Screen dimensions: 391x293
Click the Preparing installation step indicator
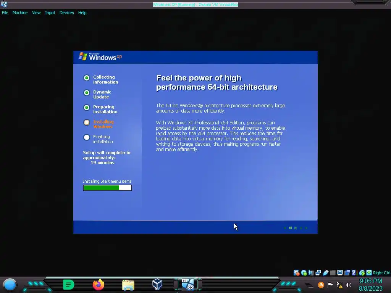(x=87, y=108)
